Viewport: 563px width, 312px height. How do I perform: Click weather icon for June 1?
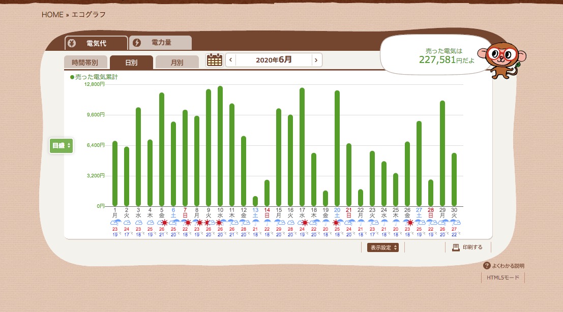coord(115,223)
